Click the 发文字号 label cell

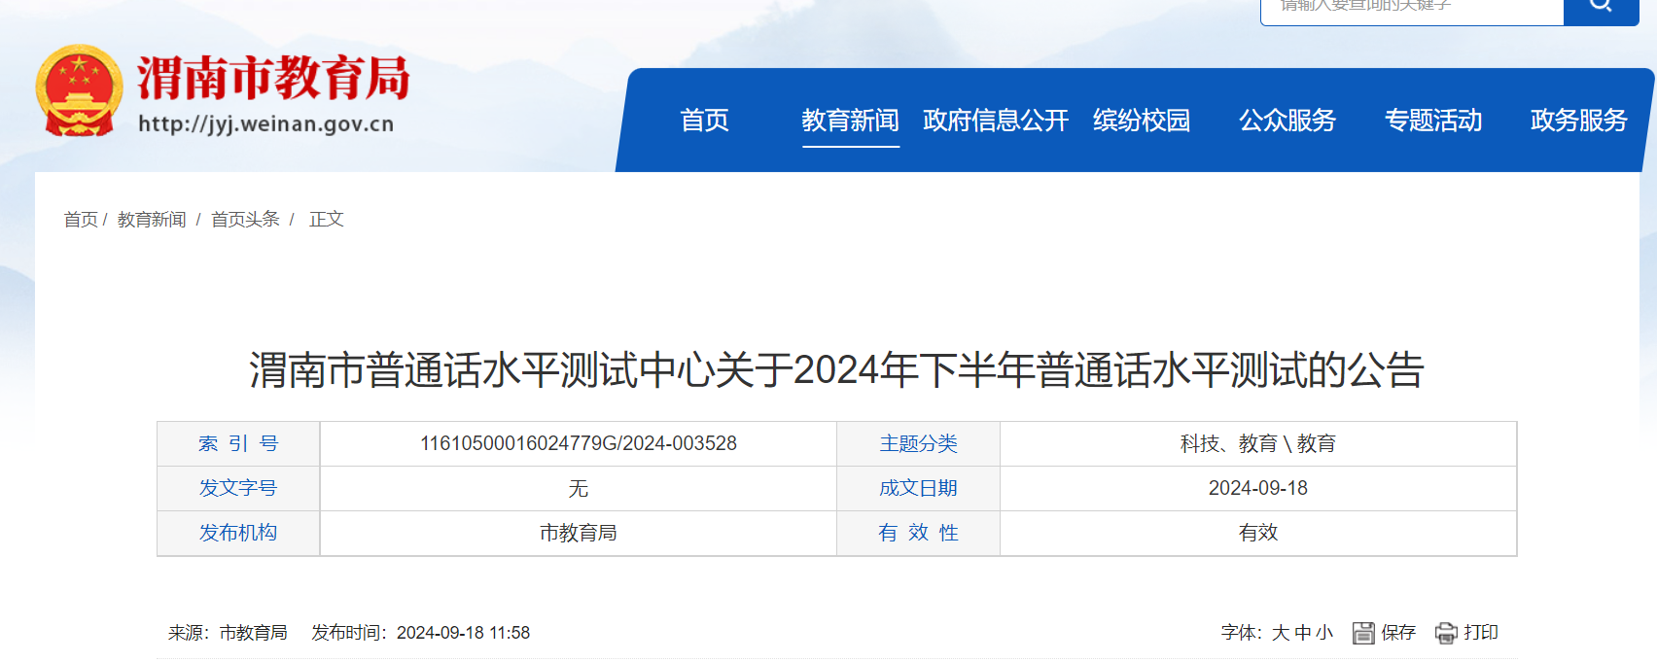click(x=238, y=489)
